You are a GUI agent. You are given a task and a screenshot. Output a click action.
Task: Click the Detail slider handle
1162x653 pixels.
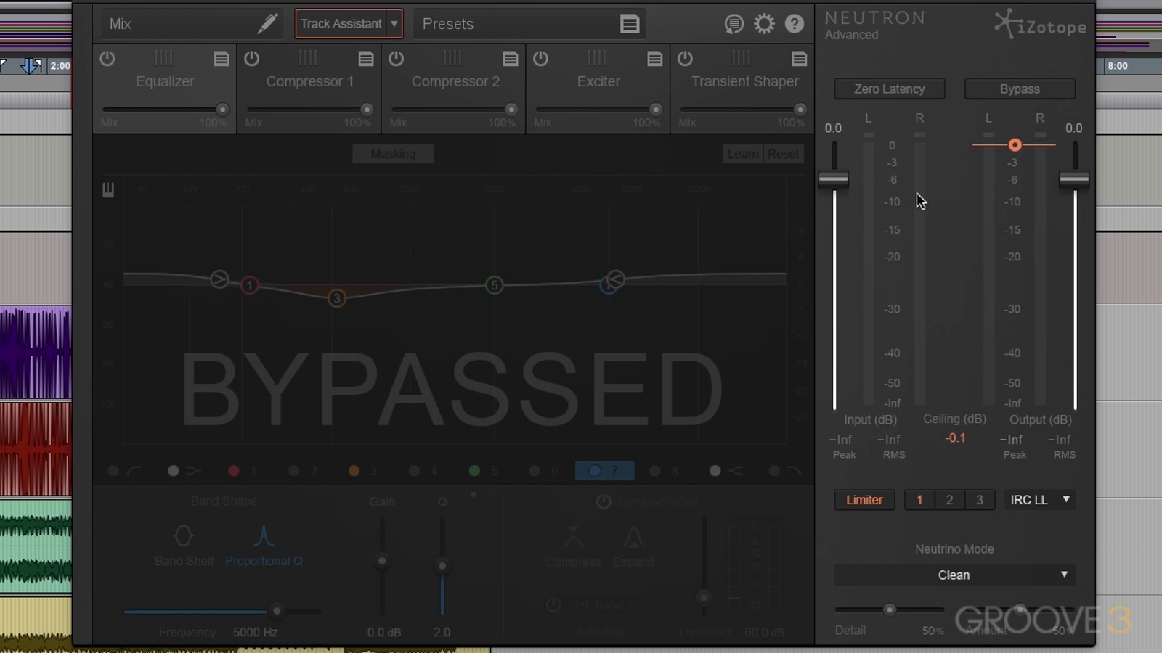point(889,610)
